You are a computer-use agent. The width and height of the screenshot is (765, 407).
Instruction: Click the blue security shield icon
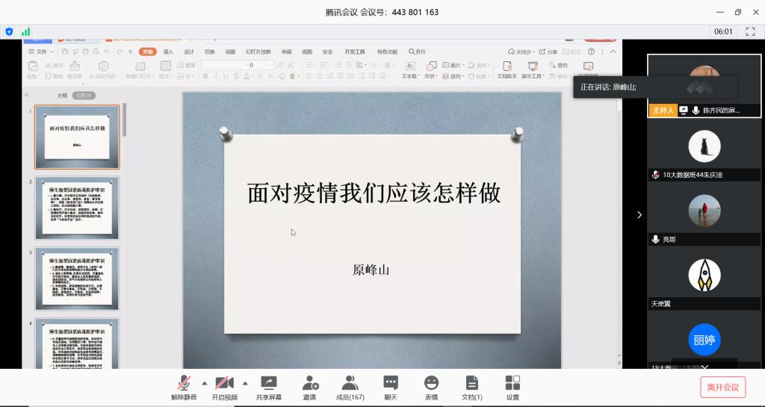10,31
